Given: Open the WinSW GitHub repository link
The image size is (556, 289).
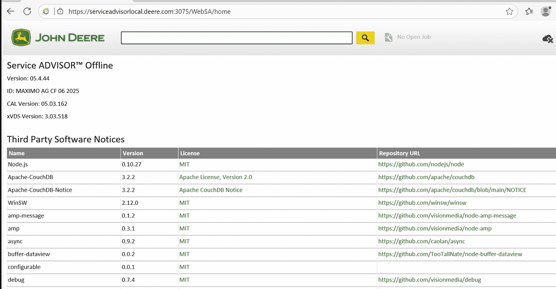Looking at the screenshot, I should click(422, 203).
